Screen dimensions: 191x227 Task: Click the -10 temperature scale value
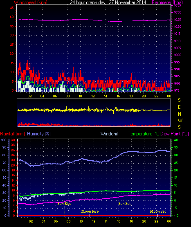(x=176, y=216)
